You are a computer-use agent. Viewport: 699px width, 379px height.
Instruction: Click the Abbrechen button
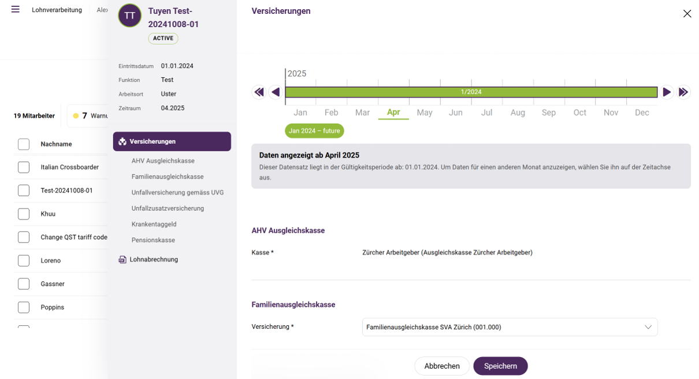pos(442,366)
